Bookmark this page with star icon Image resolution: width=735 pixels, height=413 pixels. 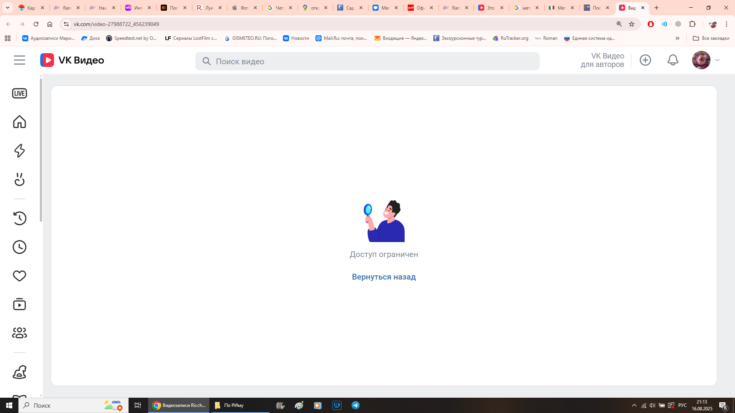click(x=632, y=24)
